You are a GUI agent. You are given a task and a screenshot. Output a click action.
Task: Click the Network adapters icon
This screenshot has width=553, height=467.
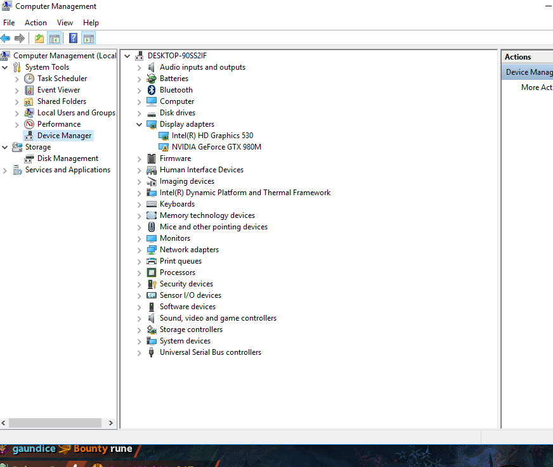[x=152, y=250]
